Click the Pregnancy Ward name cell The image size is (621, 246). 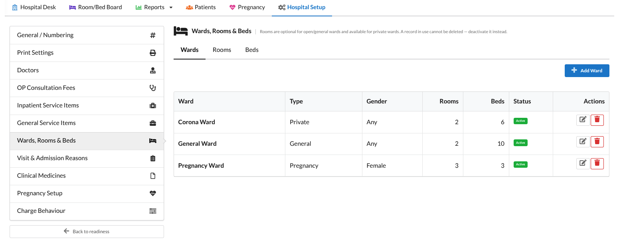[x=229, y=165]
